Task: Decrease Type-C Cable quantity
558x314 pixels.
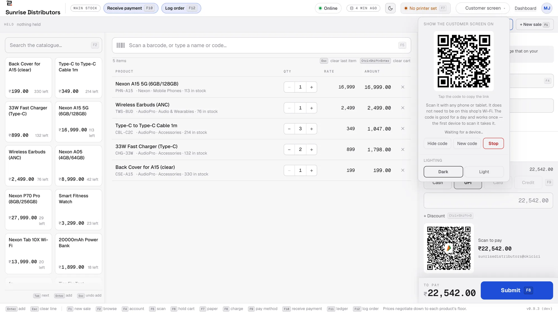Action: (289, 129)
